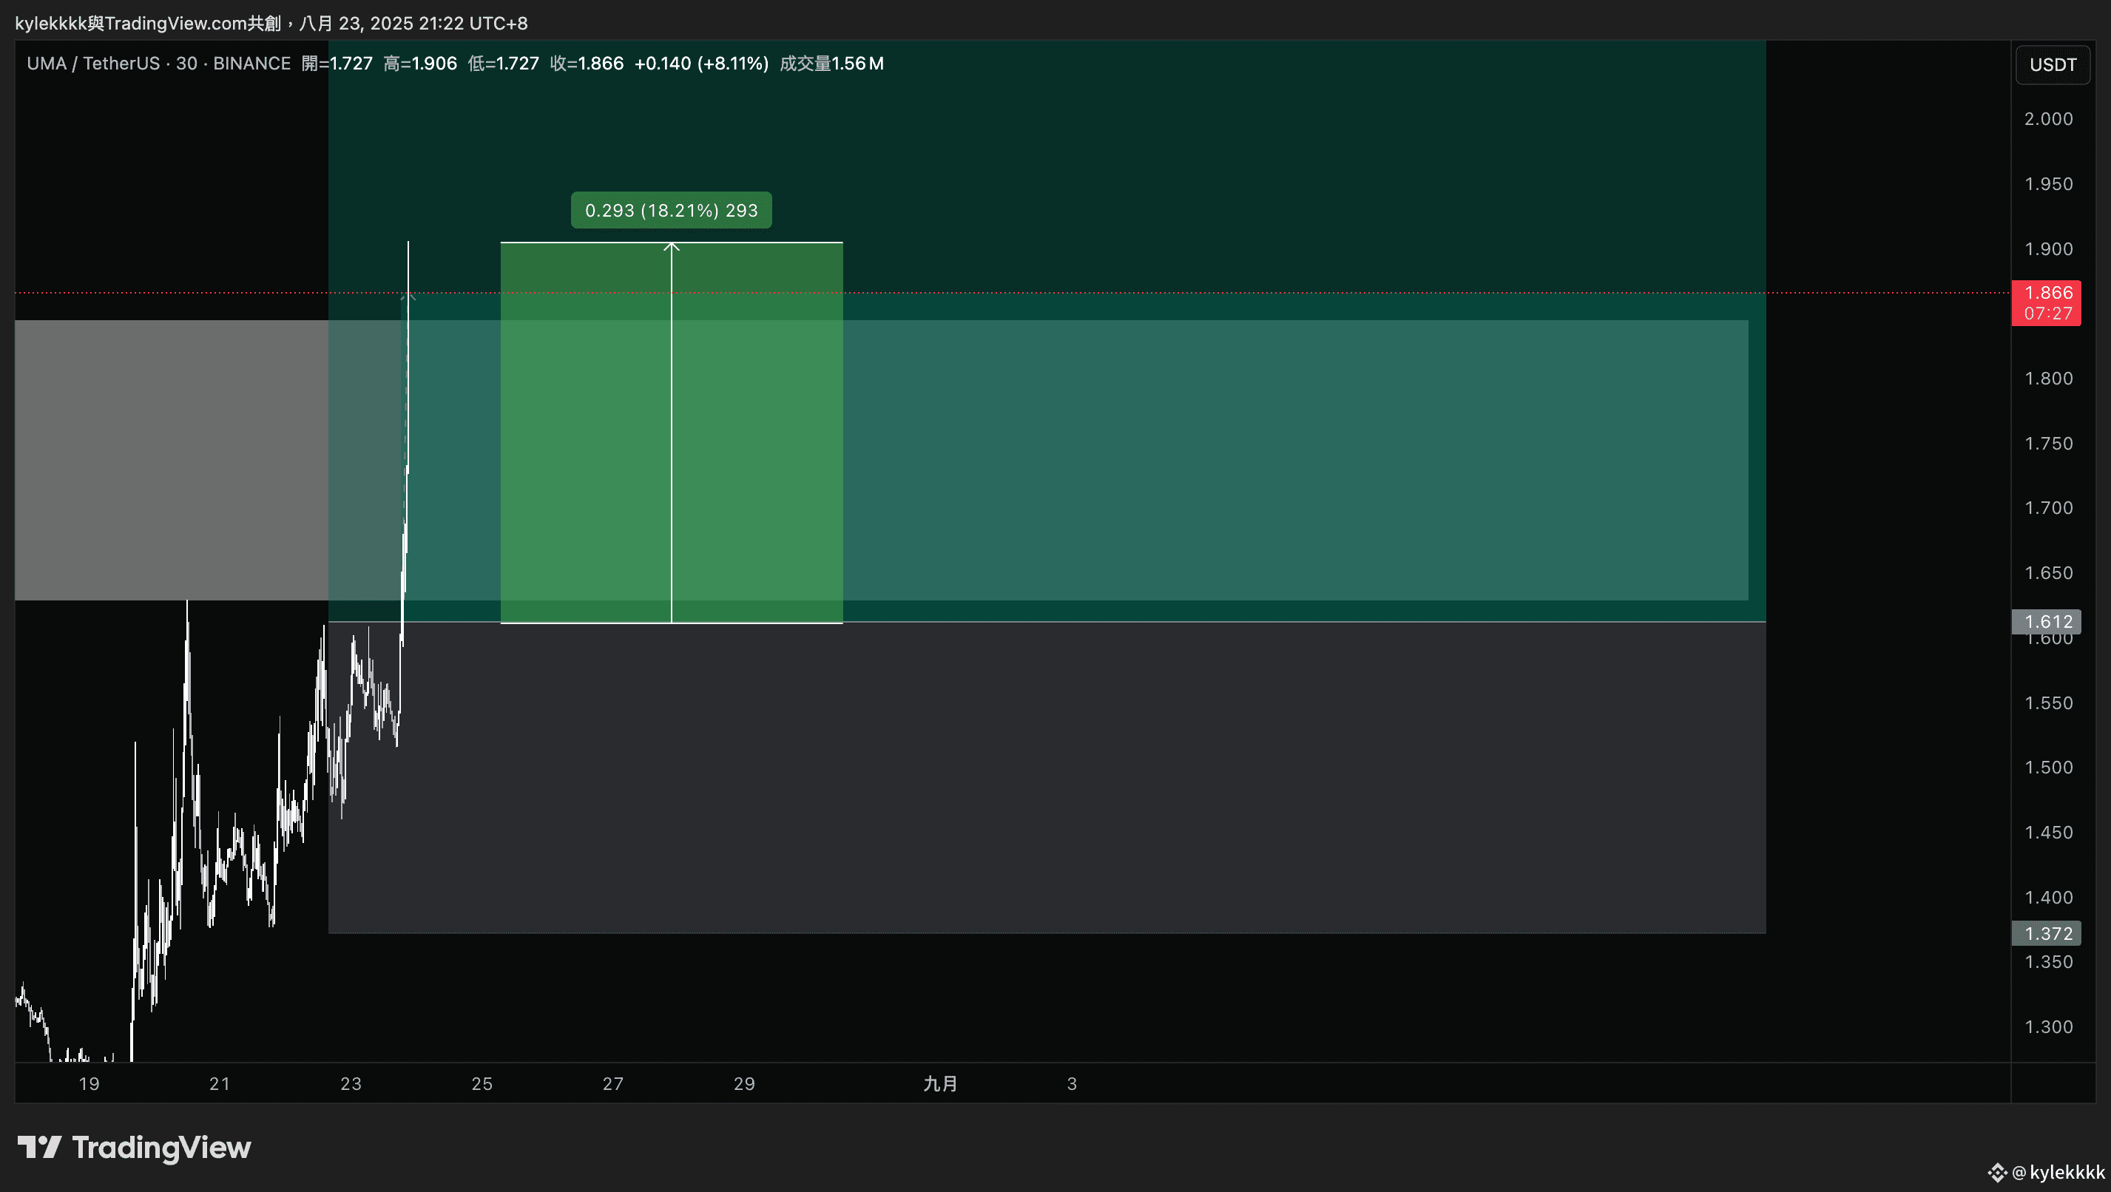This screenshot has width=2111, height=1192.
Task: Click the 高=1.906 high value
Action: [420, 64]
